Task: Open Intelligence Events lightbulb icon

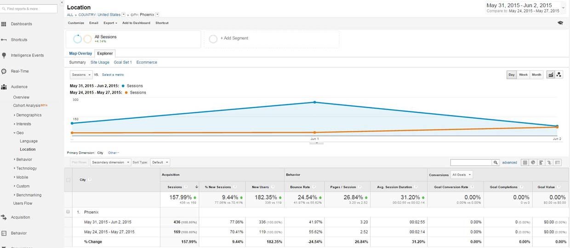Action: [x=4, y=55]
